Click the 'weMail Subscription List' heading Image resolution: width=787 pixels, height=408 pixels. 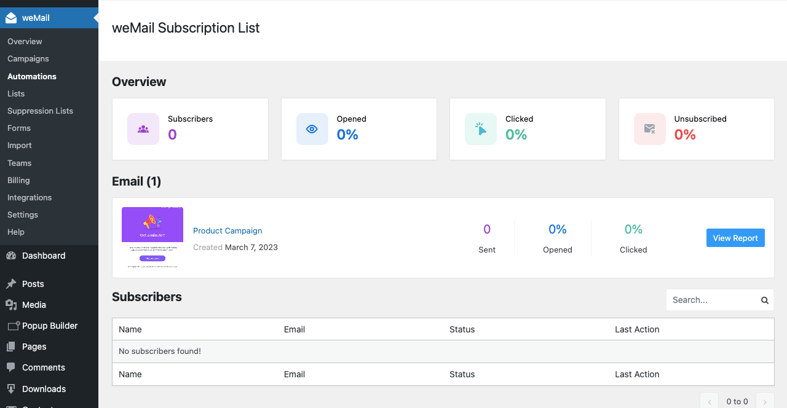pos(186,28)
